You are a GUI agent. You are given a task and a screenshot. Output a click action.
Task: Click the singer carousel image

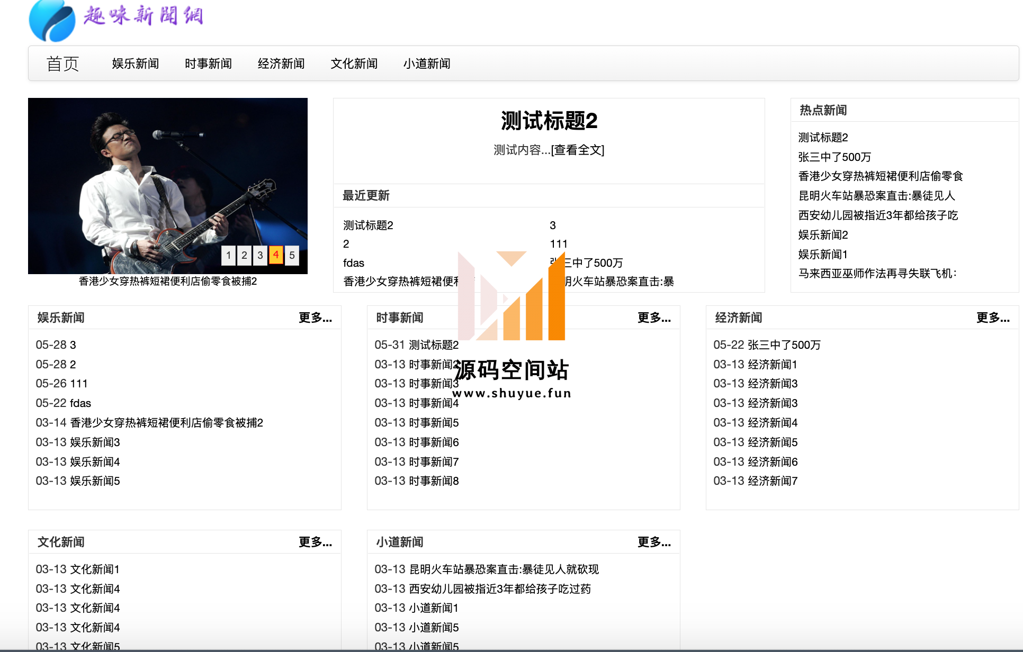168,186
